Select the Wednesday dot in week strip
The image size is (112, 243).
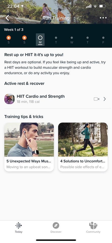tap(72, 38)
